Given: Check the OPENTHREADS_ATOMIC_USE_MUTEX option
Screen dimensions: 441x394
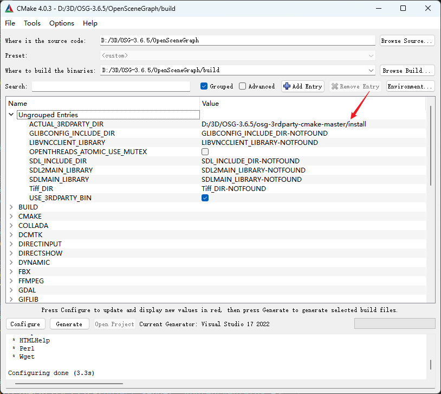Looking at the screenshot, I should coord(205,152).
